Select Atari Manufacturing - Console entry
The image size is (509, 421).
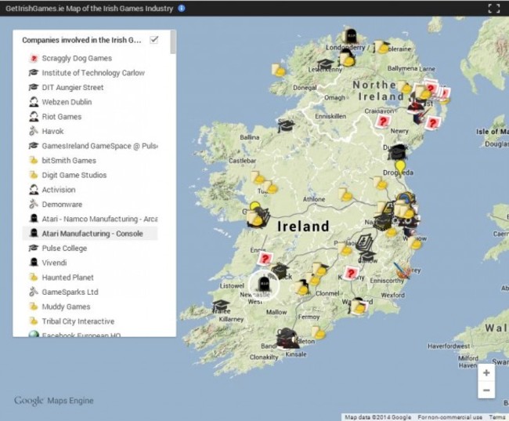[x=92, y=234]
